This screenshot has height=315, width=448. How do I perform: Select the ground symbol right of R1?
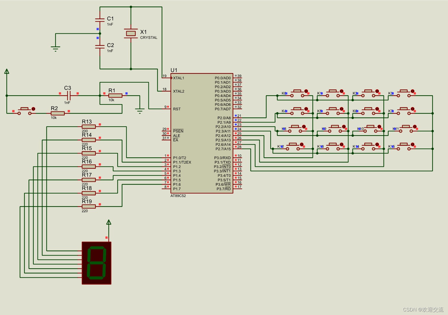(140, 111)
